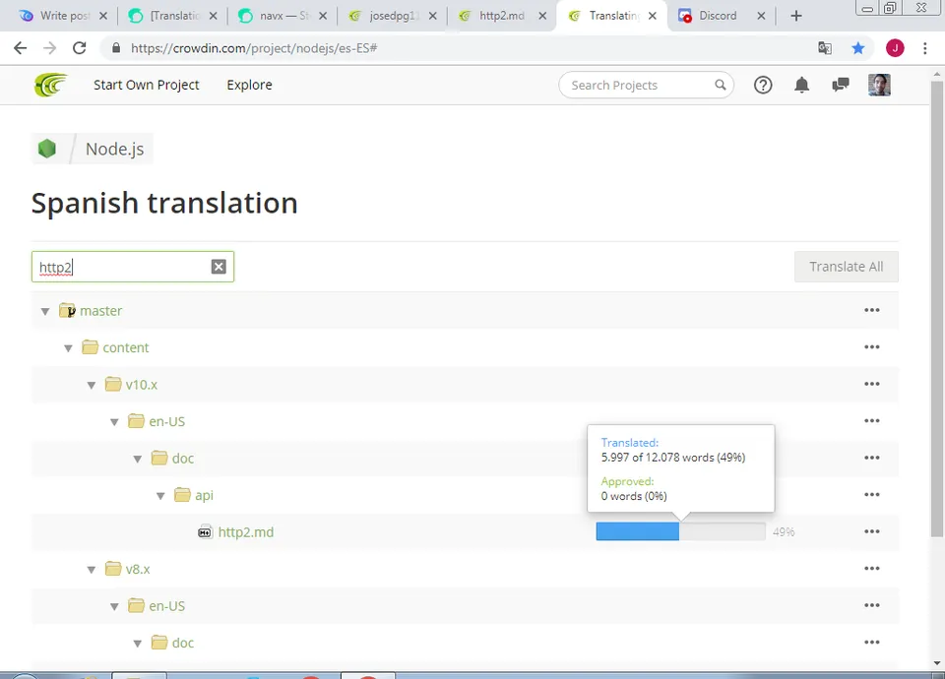
Task: Click the http2.md translation progress bar
Action: (x=680, y=531)
